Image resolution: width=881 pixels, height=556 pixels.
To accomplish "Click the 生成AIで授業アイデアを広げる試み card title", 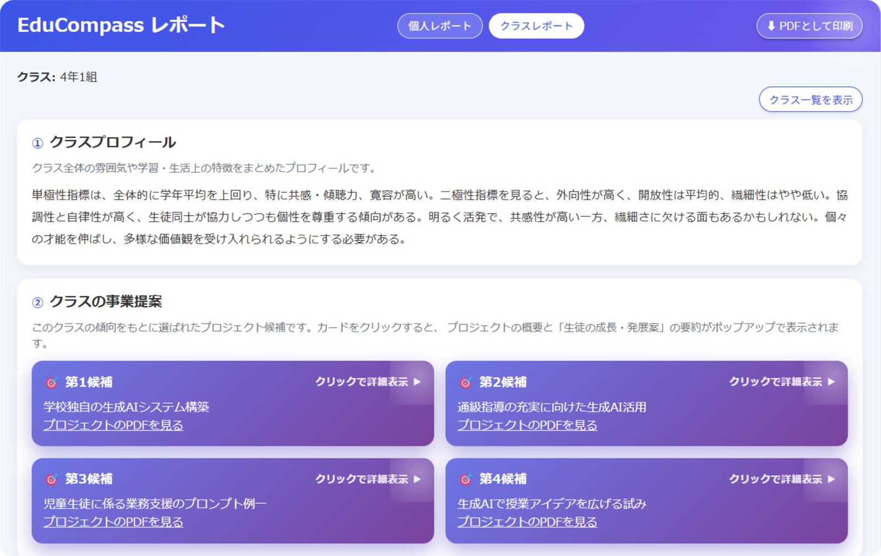I will 552,504.
